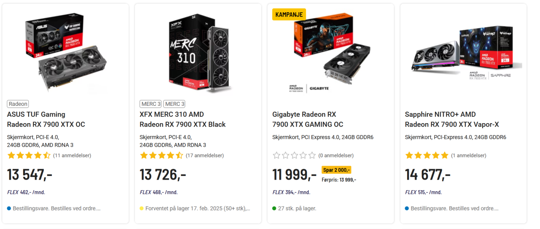Click the 27 stk. på lager status
The height and width of the screenshot is (229, 540).
tap(297, 208)
